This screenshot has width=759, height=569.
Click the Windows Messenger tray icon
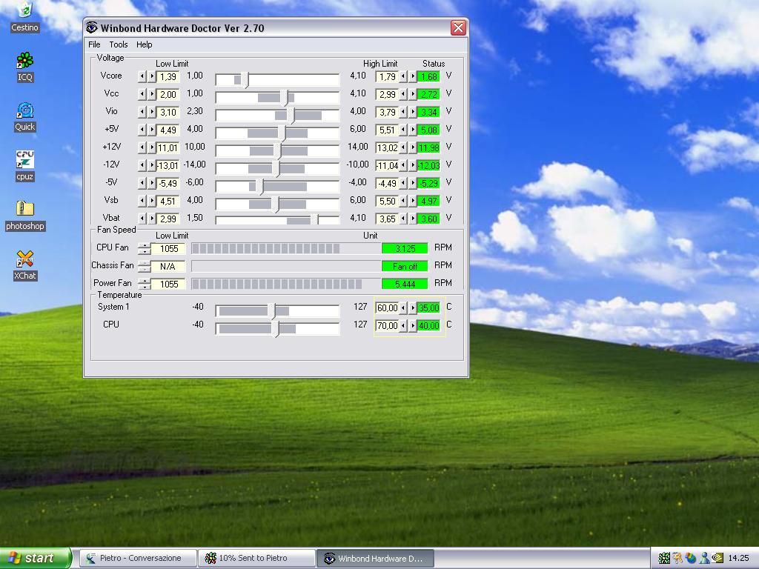point(704,558)
